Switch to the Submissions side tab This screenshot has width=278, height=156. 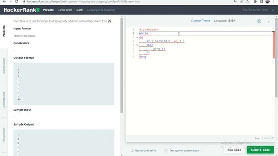(4, 65)
